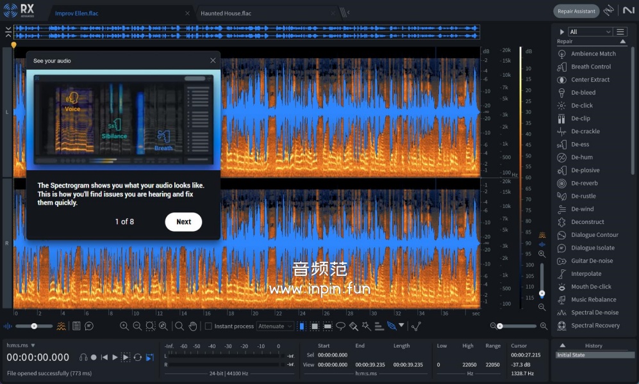639x384 pixels.
Task: Select the magic wand tool
Action: (x=366, y=326)
